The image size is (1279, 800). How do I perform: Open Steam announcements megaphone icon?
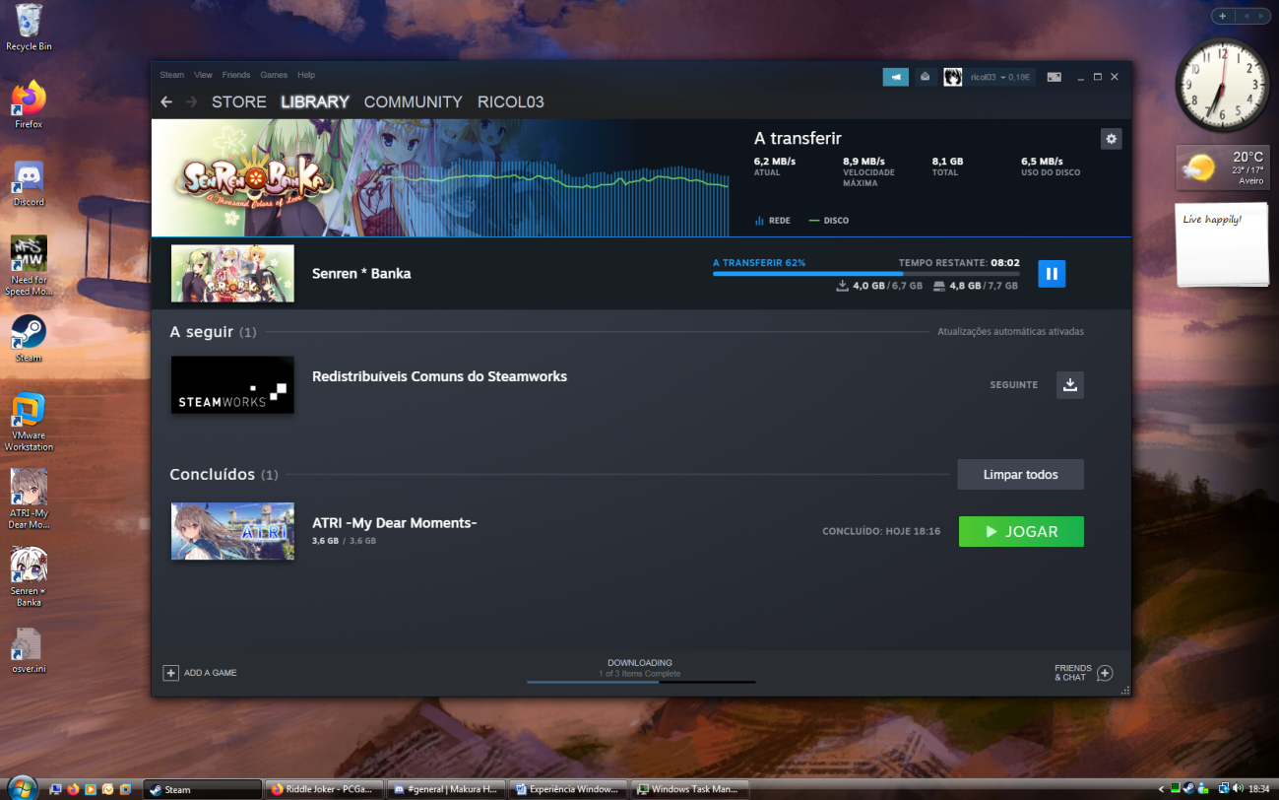[896, 76]
